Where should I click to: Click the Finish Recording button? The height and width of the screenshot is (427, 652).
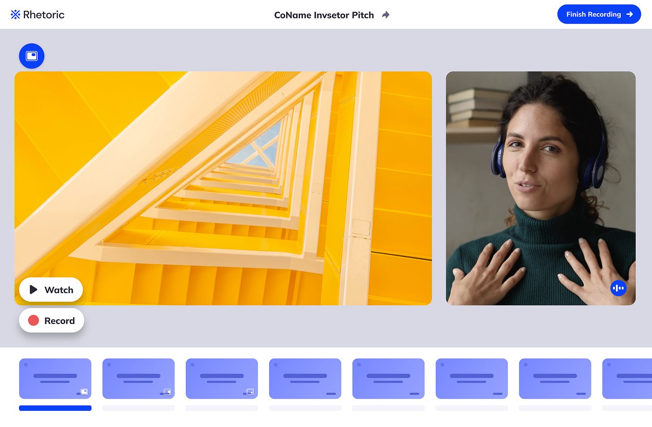[599, 14]
